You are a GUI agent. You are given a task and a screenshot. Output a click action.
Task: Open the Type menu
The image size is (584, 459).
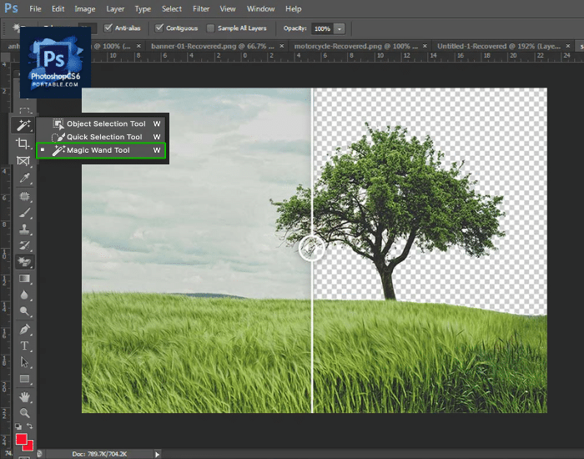click(x=143, y=8)
